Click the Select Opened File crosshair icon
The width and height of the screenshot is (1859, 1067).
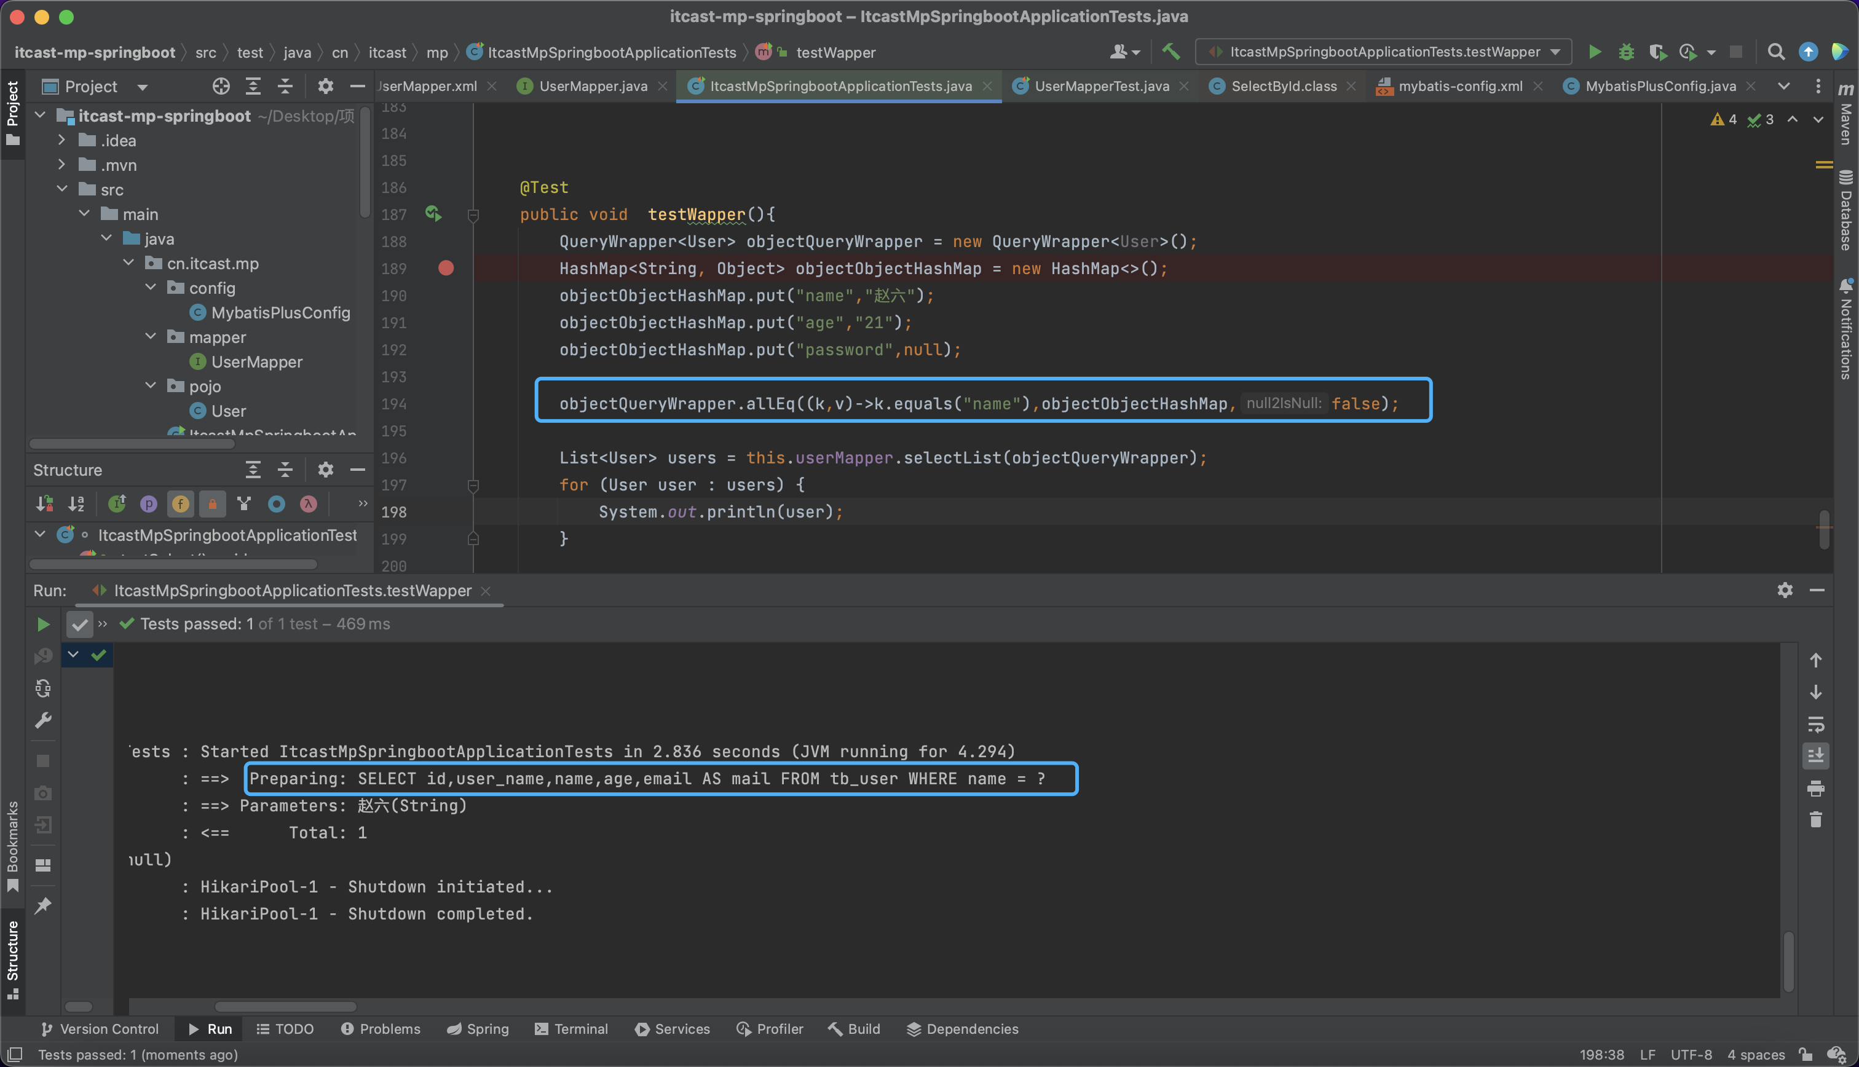pyautogui.click(x=221, y=87)
